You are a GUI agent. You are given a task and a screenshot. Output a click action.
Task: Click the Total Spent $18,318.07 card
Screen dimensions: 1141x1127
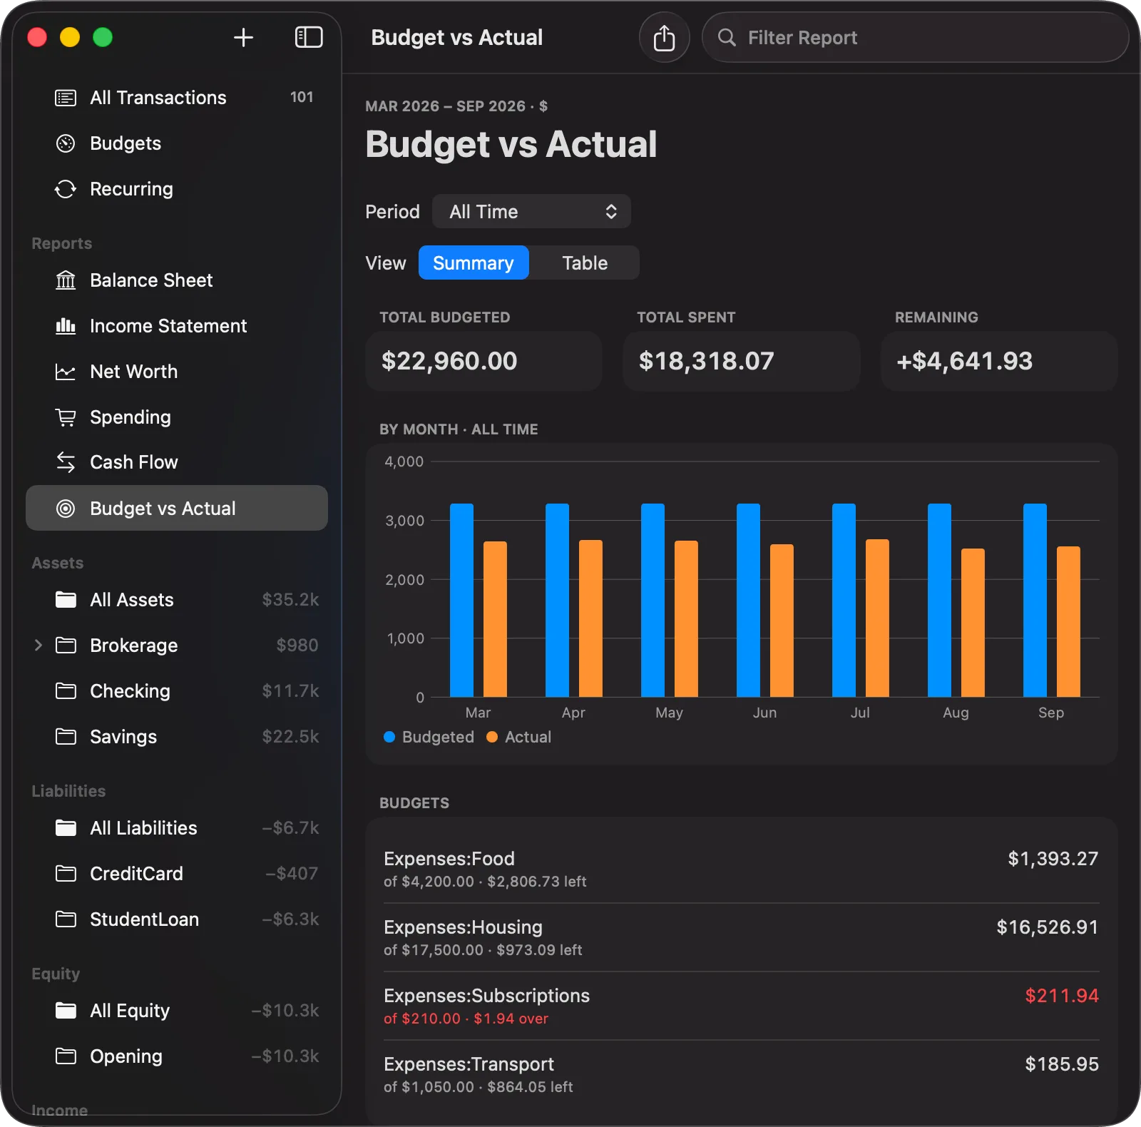coord(742,361)
